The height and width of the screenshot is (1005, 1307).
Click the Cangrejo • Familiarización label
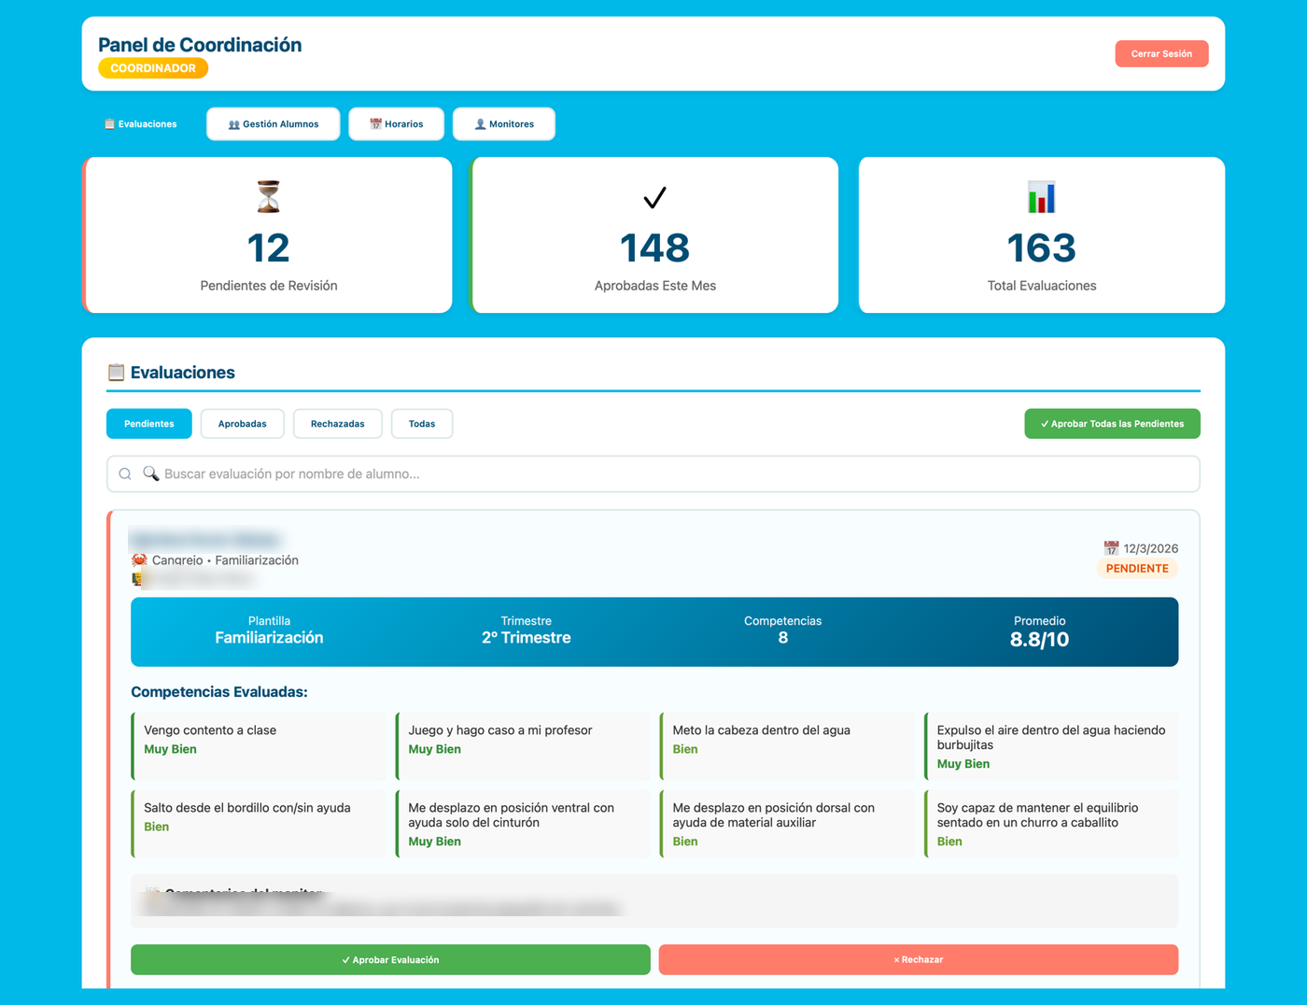click(225, 560)
